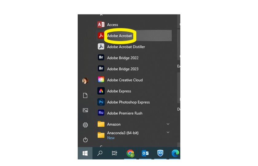The height and width of the screenshot is (166, 258).
Task: Open the user account avatar
Action: (85, 81)
